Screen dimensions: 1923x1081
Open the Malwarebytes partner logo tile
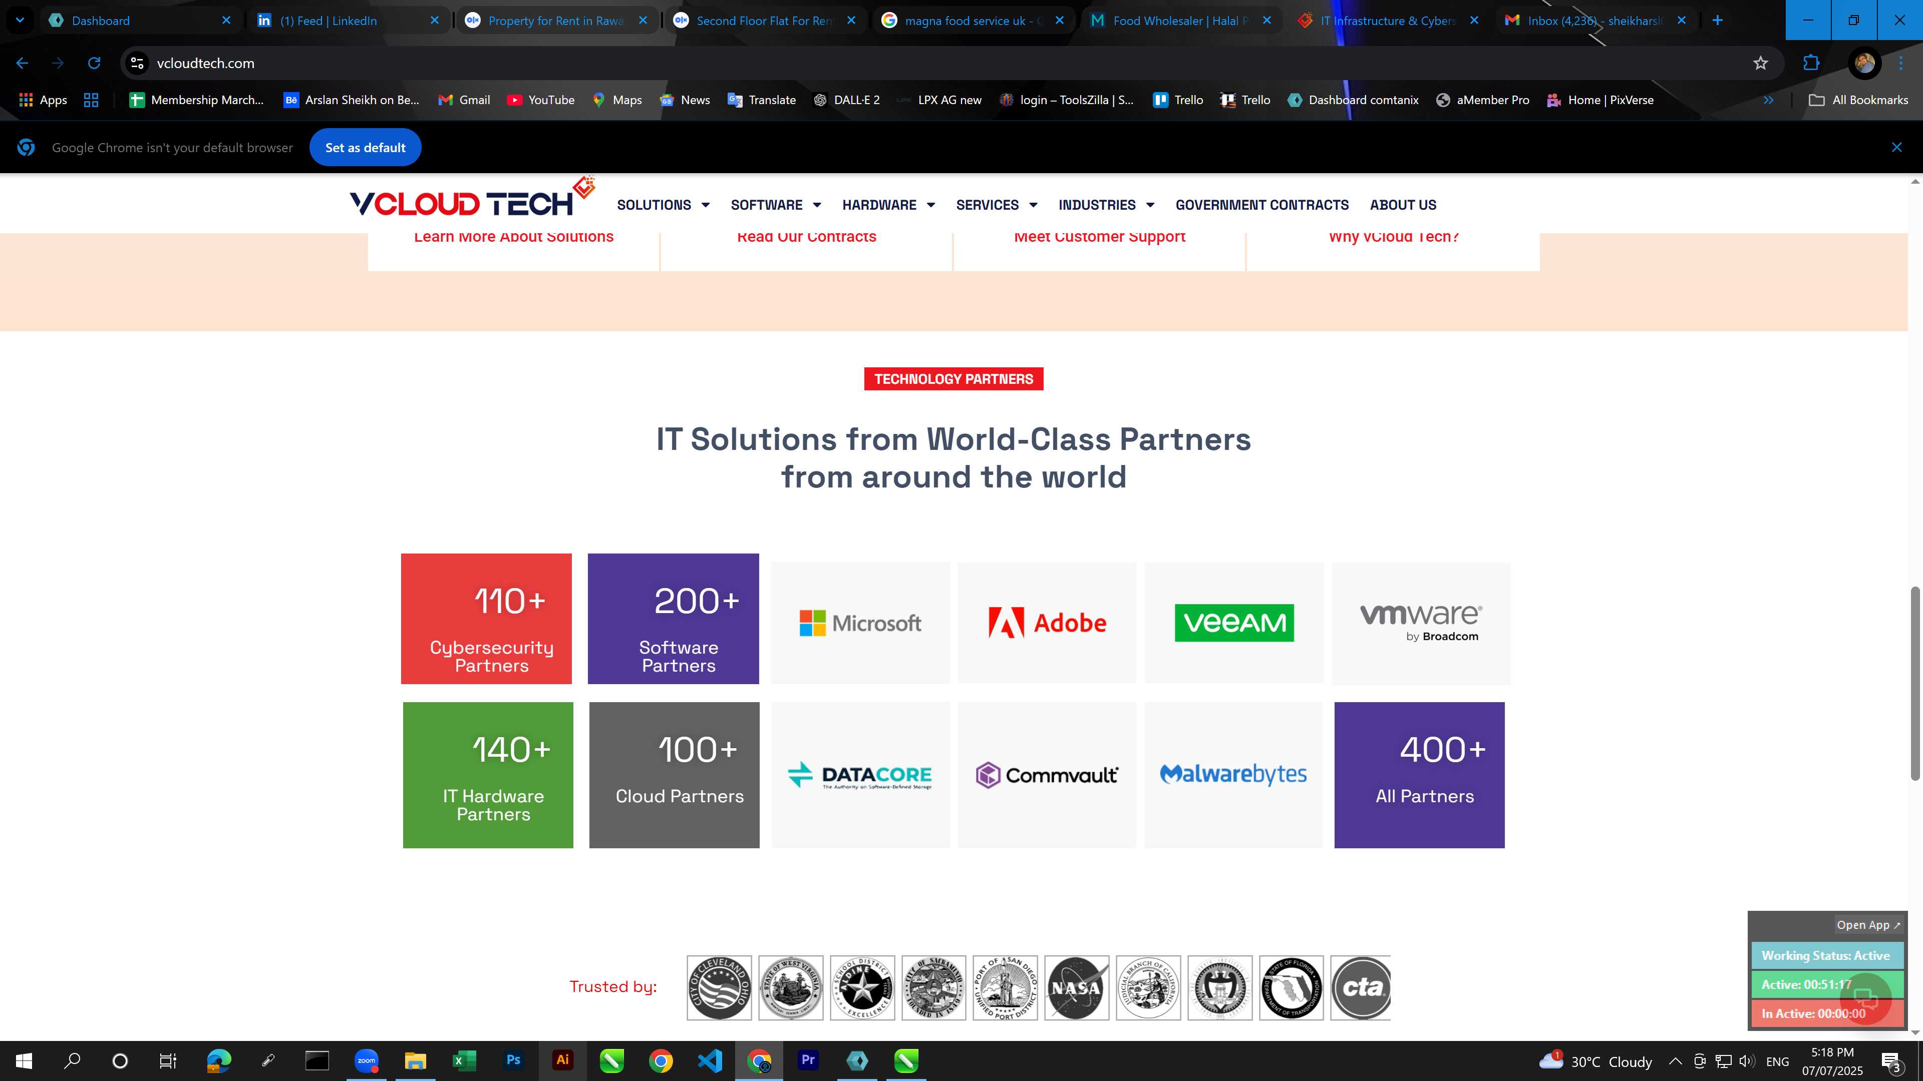[x=1233, y=775]
